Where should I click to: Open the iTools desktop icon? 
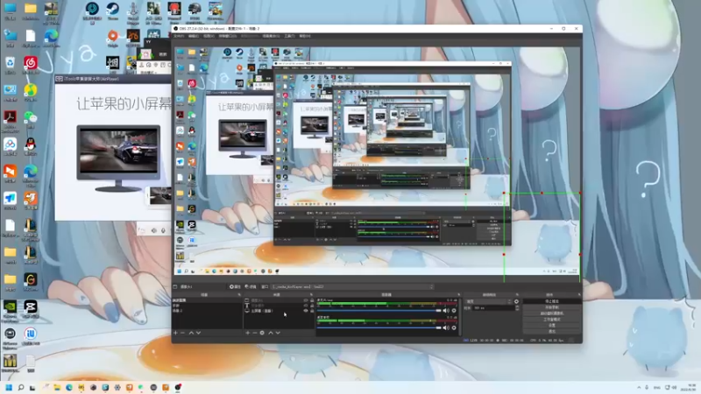coord(31,336)
